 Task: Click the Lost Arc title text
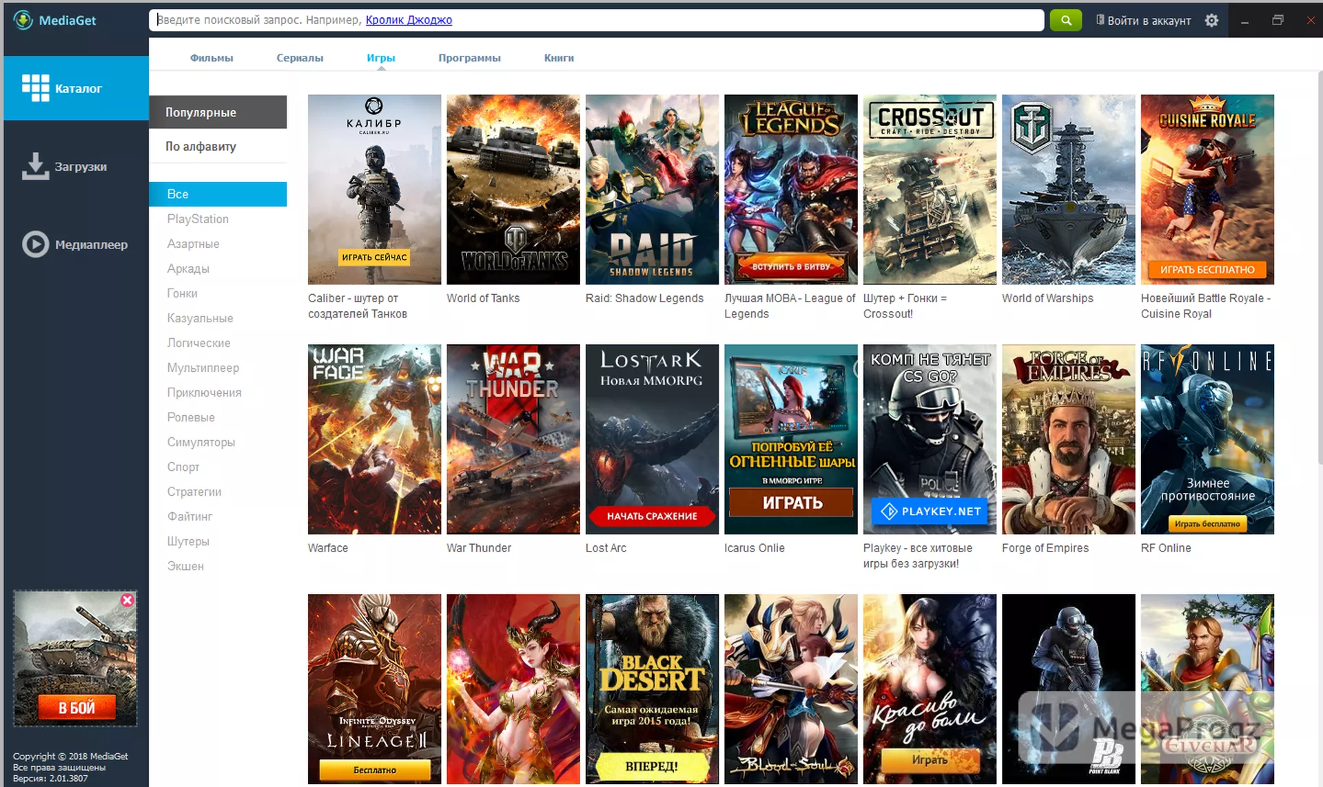click(606, 548)
